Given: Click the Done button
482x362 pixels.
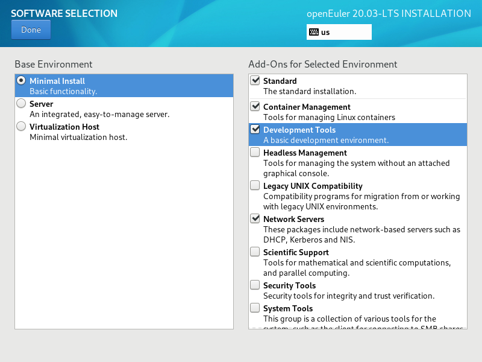Looking at the screenshot, I should click(x=31, y=30).
